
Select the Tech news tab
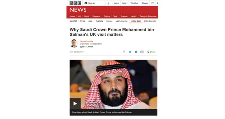(x=115, y=16)
